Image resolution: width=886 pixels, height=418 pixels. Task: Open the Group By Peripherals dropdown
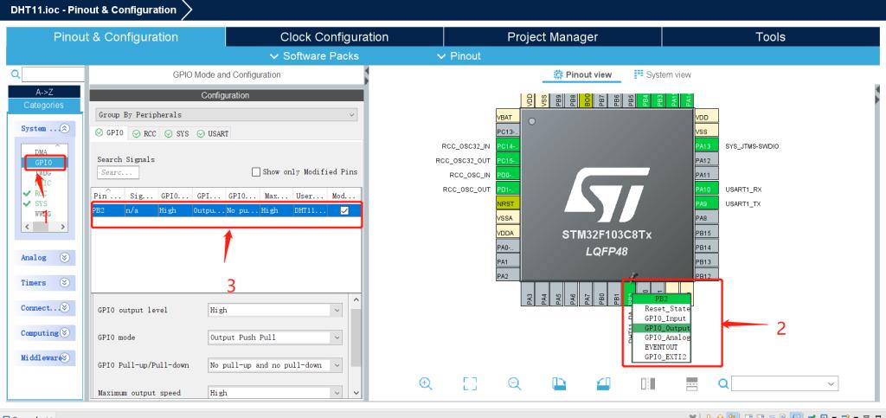pos(227,114)
